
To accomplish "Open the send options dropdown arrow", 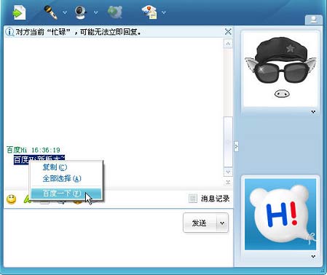I will tap(222, 223).
